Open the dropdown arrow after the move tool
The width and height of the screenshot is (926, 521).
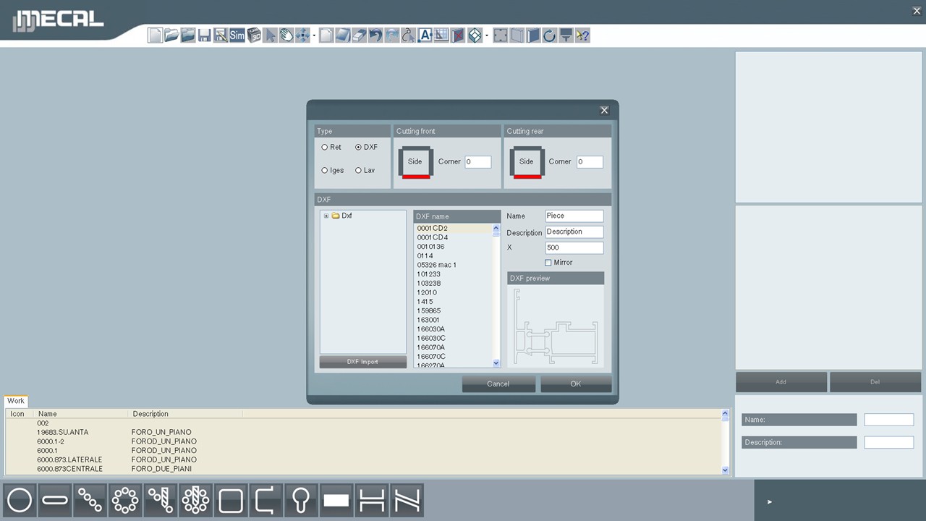314,35
